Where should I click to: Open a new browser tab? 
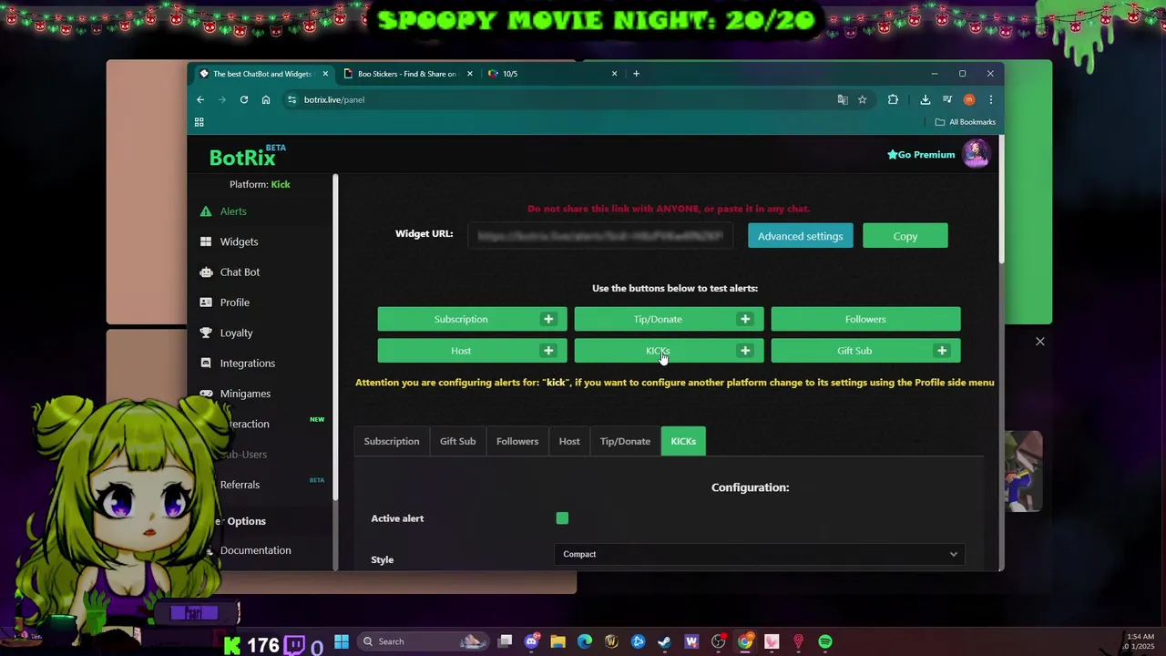[x=636, y=74]
